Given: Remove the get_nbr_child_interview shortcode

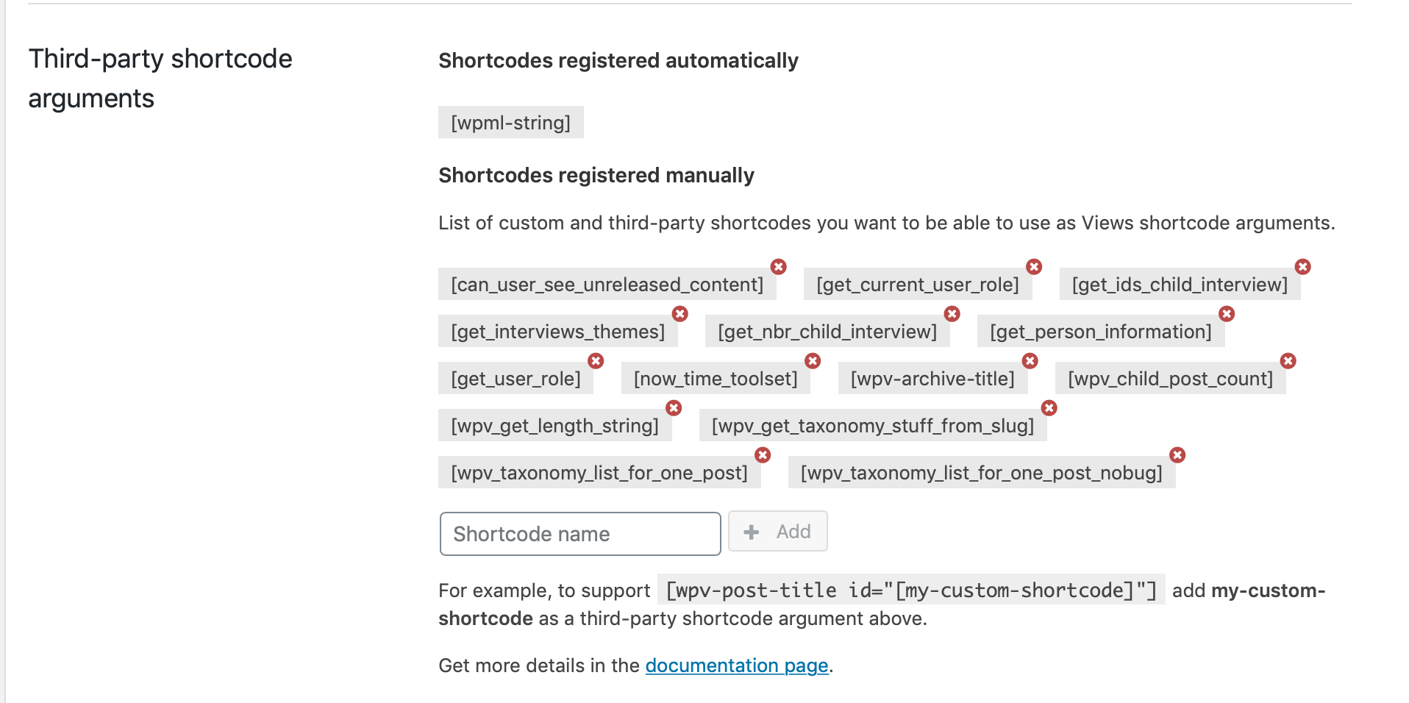Looking at the screenshot, I should click(952, 314).
